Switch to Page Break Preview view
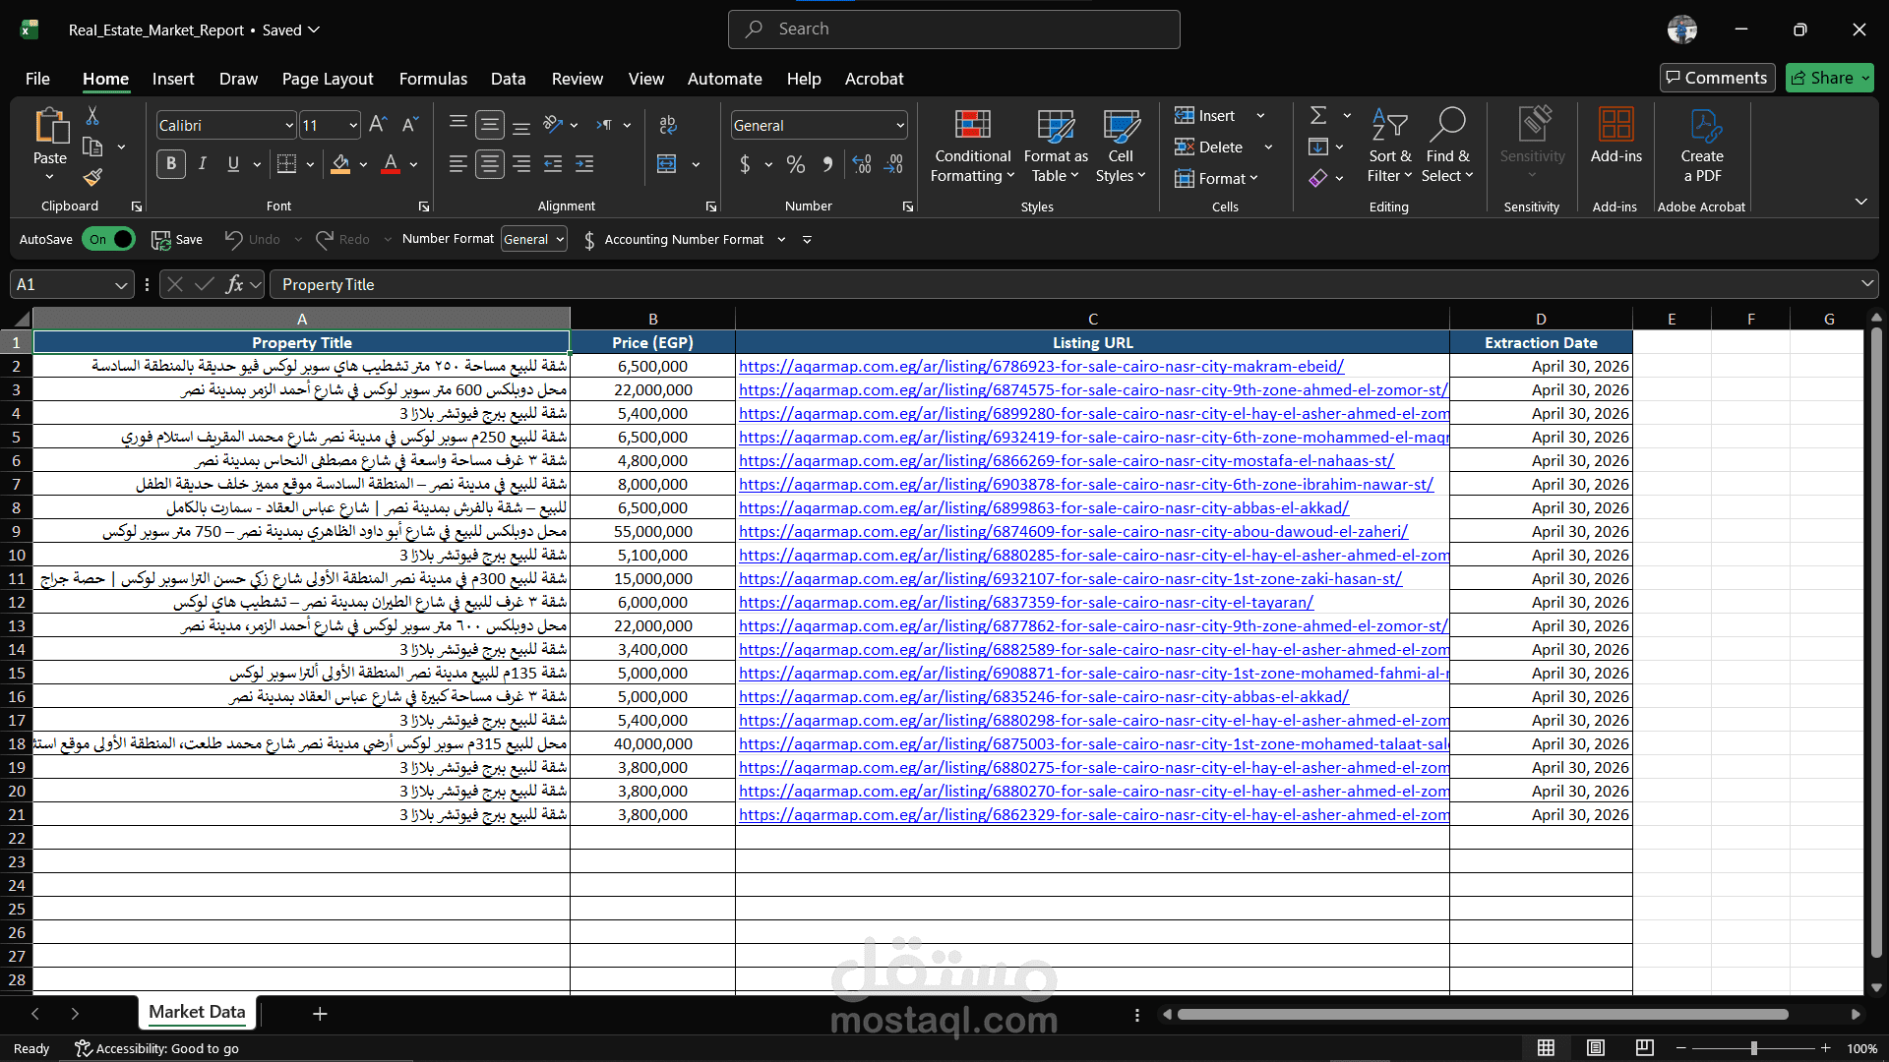The height and width of the screenshot is (1062, 1889). 1644,1048
